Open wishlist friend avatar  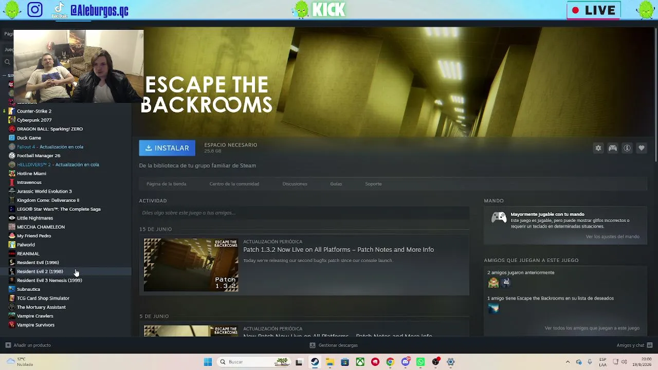[x=493, y=308]
